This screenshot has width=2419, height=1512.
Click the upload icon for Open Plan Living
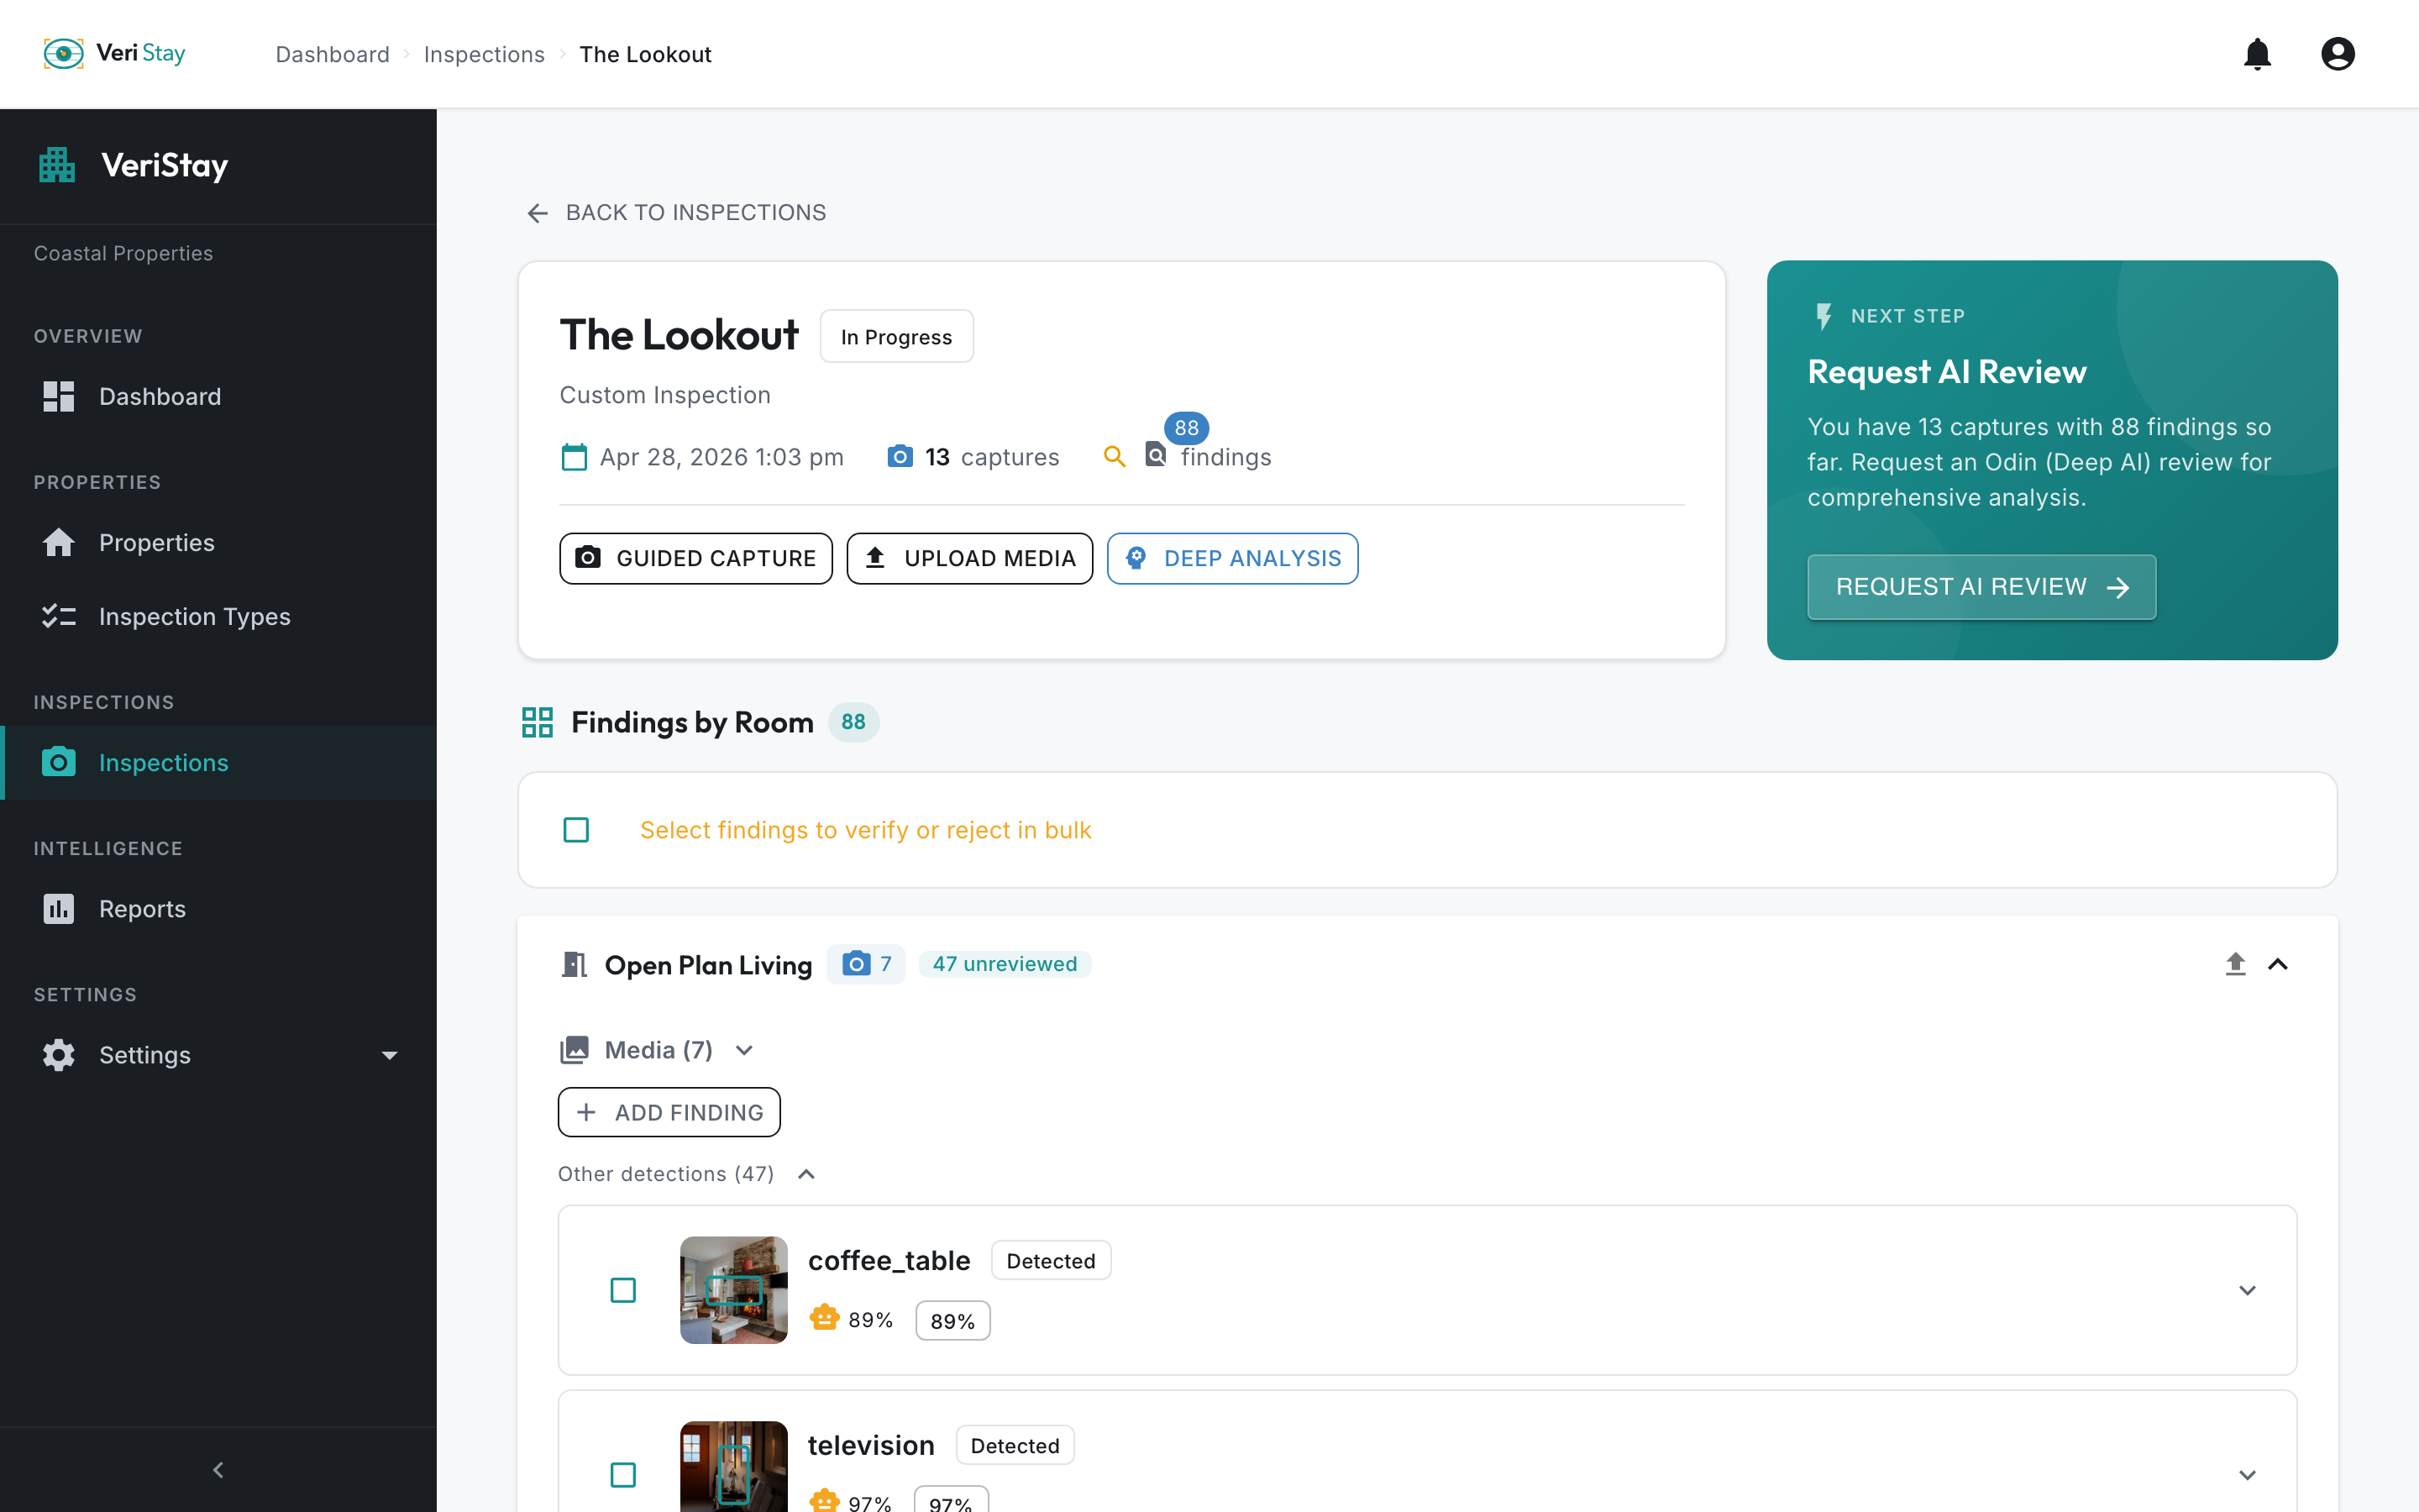pos(2235,964)
